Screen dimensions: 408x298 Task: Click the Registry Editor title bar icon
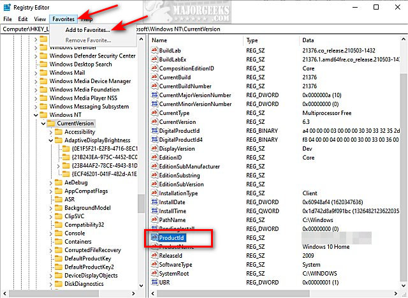(x=7, y=8)
